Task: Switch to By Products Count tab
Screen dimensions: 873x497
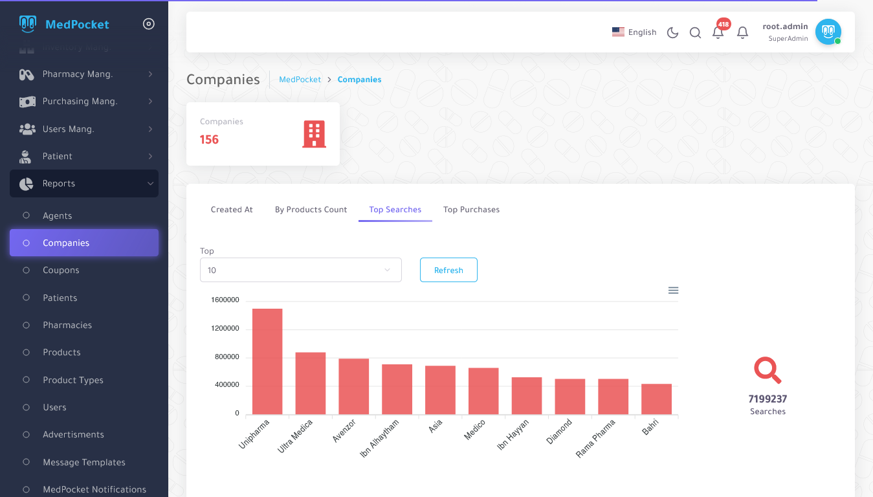Action: pos(311,210)
